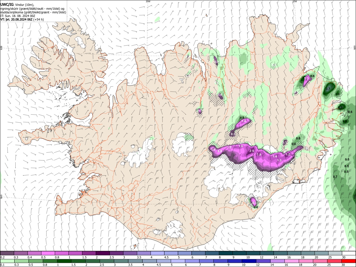This screenshot has height=267, width=356.
Task: Select the initial time 'IT: Sun. 18. 08. 2024 00Z'
Action: (18, 16)
